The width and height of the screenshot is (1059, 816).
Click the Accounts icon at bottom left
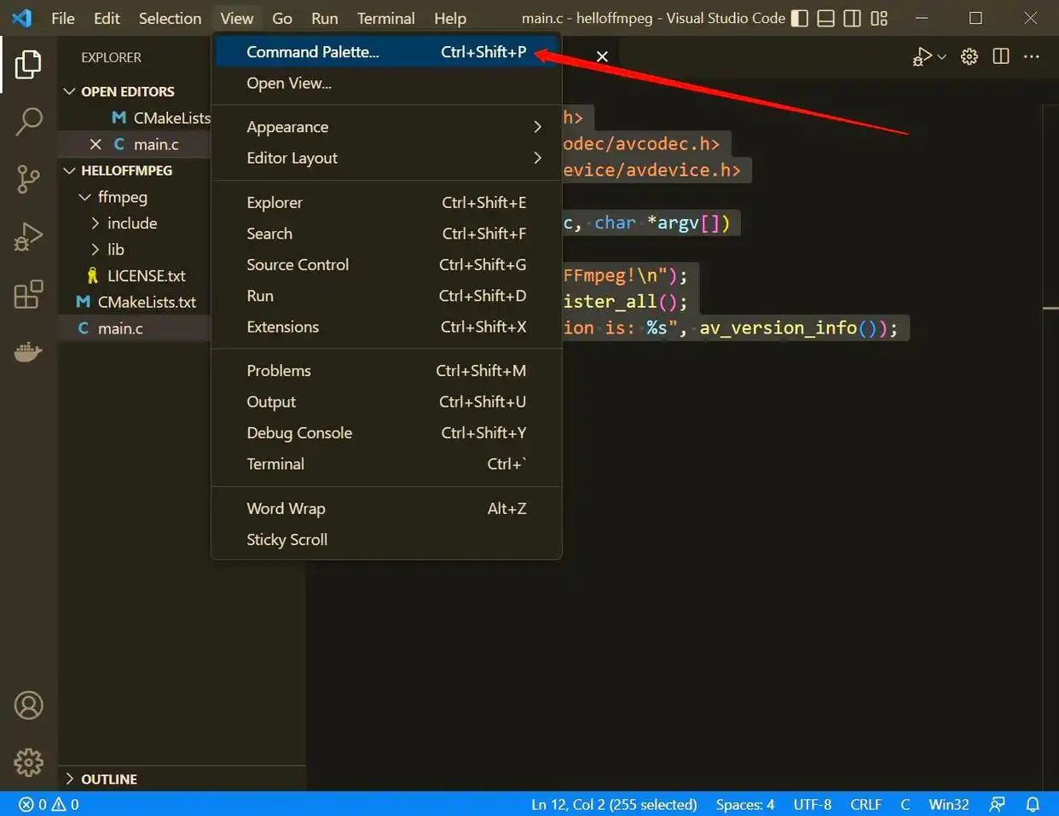coord(28,705)
